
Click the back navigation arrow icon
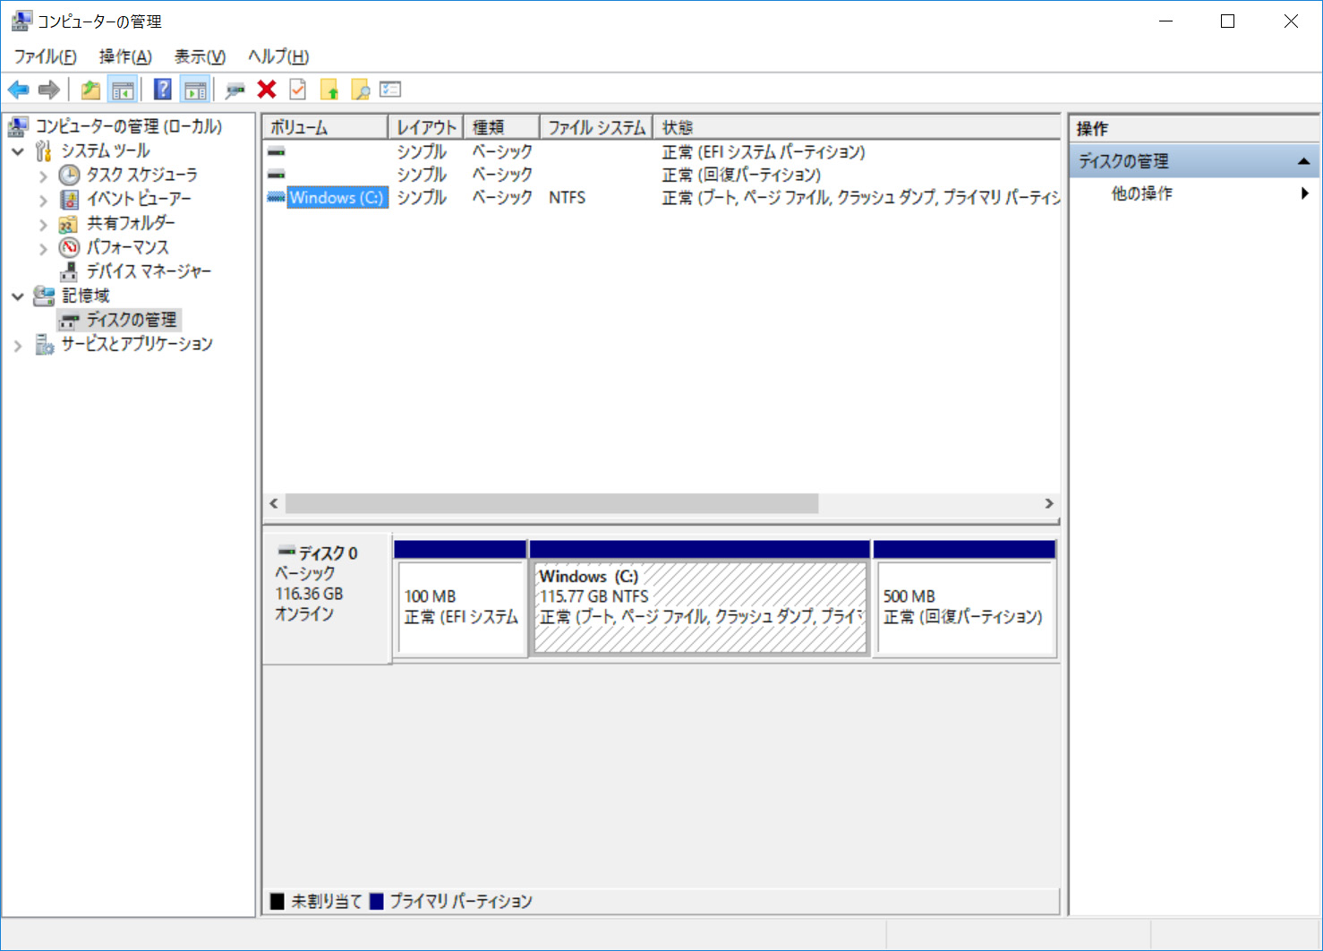click(x=18, y=89)
